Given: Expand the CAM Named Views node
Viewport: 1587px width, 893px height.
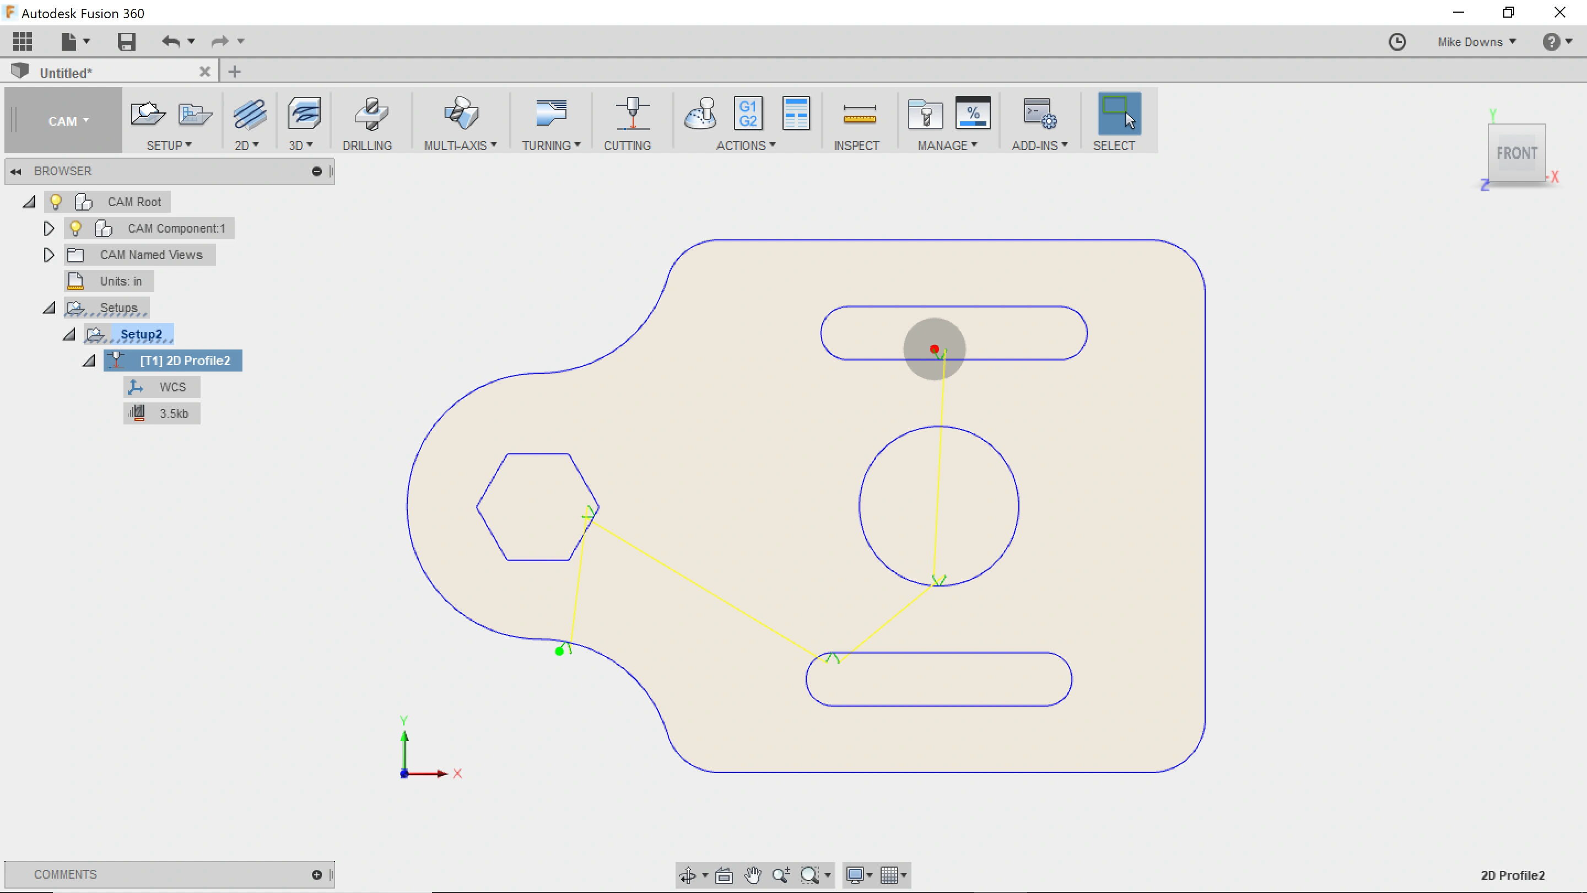Looking at the screenshot, I should point(48,255).
